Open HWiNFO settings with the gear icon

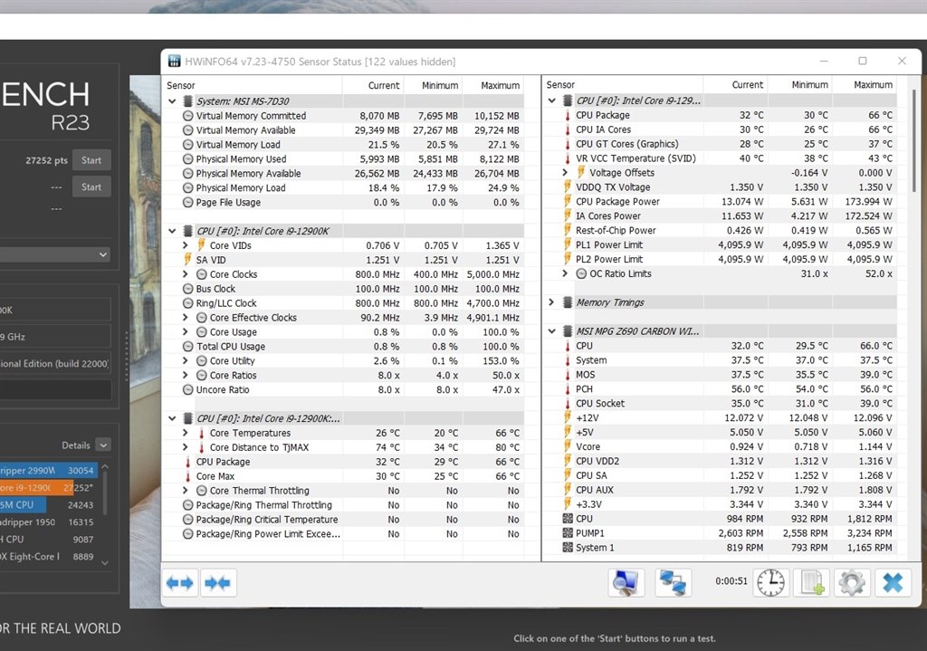click(x=852, y=582)
